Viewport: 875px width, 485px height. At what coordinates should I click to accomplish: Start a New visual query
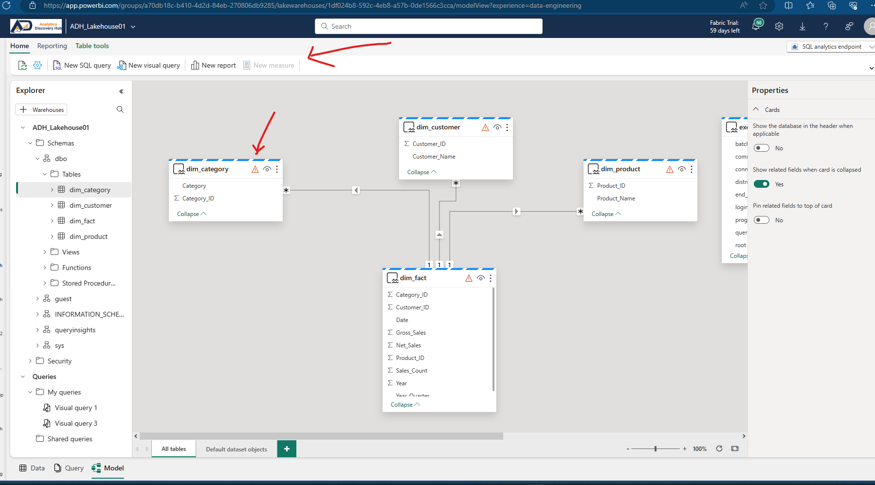(x=149, y=65)
